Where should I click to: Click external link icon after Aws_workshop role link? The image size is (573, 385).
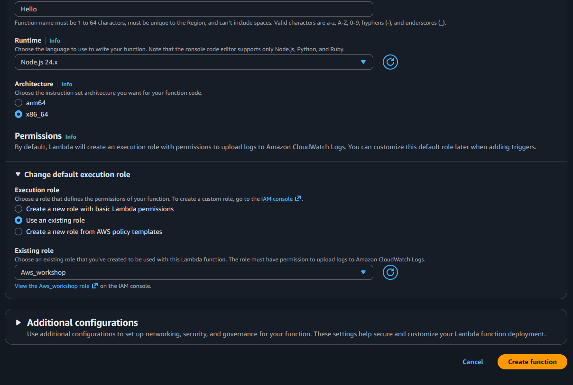tap(95, 286)
